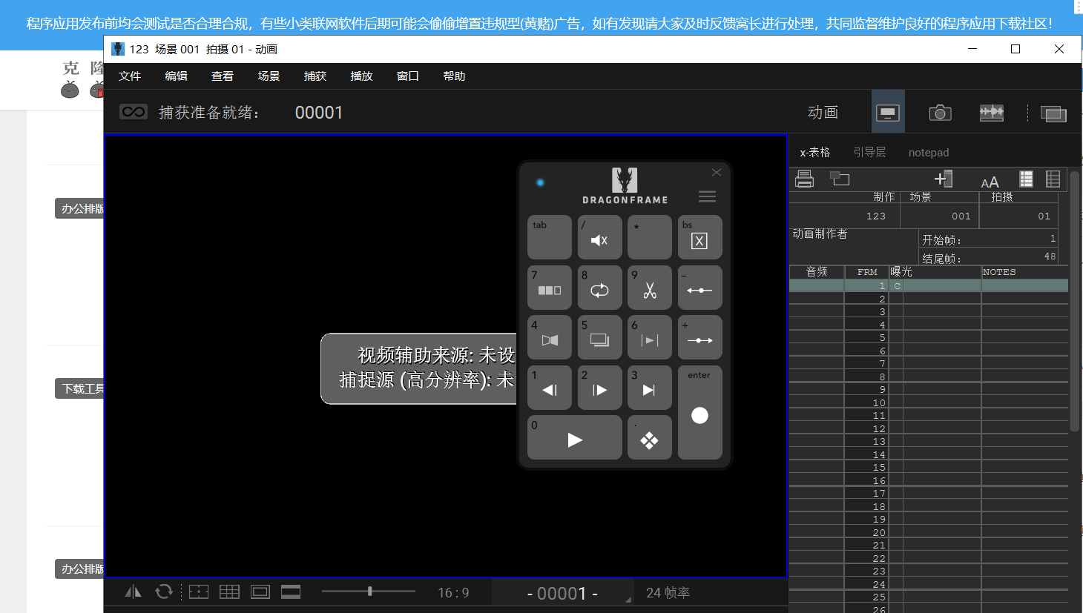Screen dimensions: 1083x613
Task: Open the 帮助 menu
Action: point(454,76)
